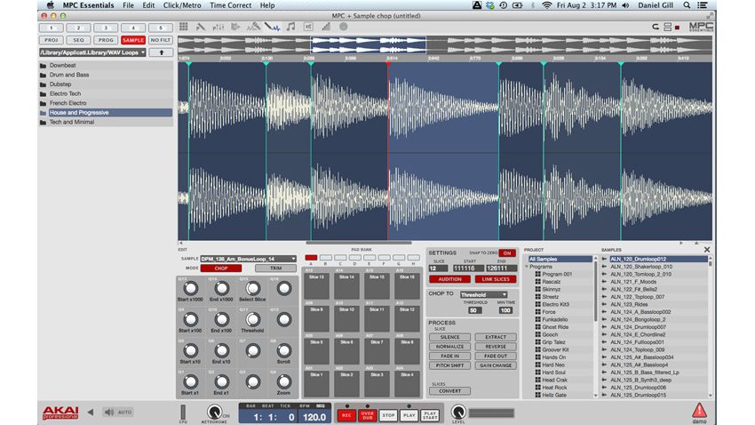Click the PLAY START transport button
Screen dimensions: 755x425
430,415
